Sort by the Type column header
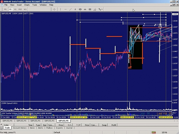Image resolution: width=179 pixels, height=134 pixels. click(38, 125)
